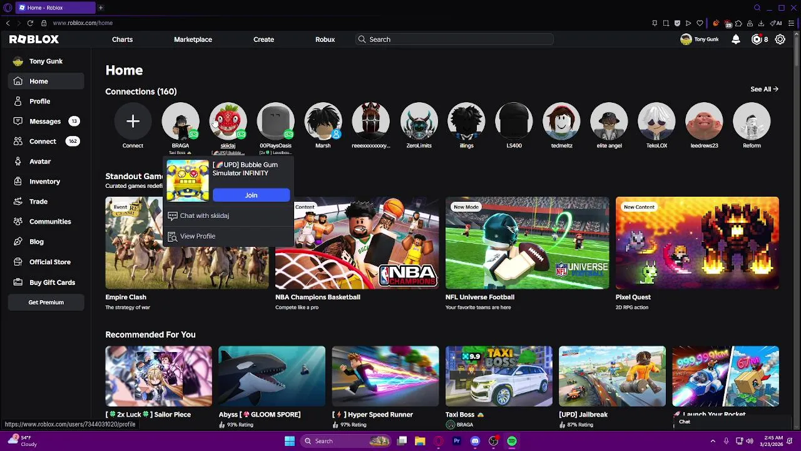Click the Windows Start button

pos(290,441)
